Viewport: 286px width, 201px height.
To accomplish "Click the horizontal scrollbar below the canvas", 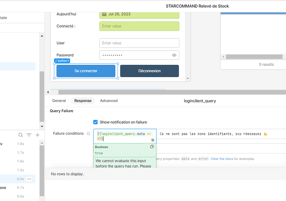I will pyautogui.click(x=112, y=92).
